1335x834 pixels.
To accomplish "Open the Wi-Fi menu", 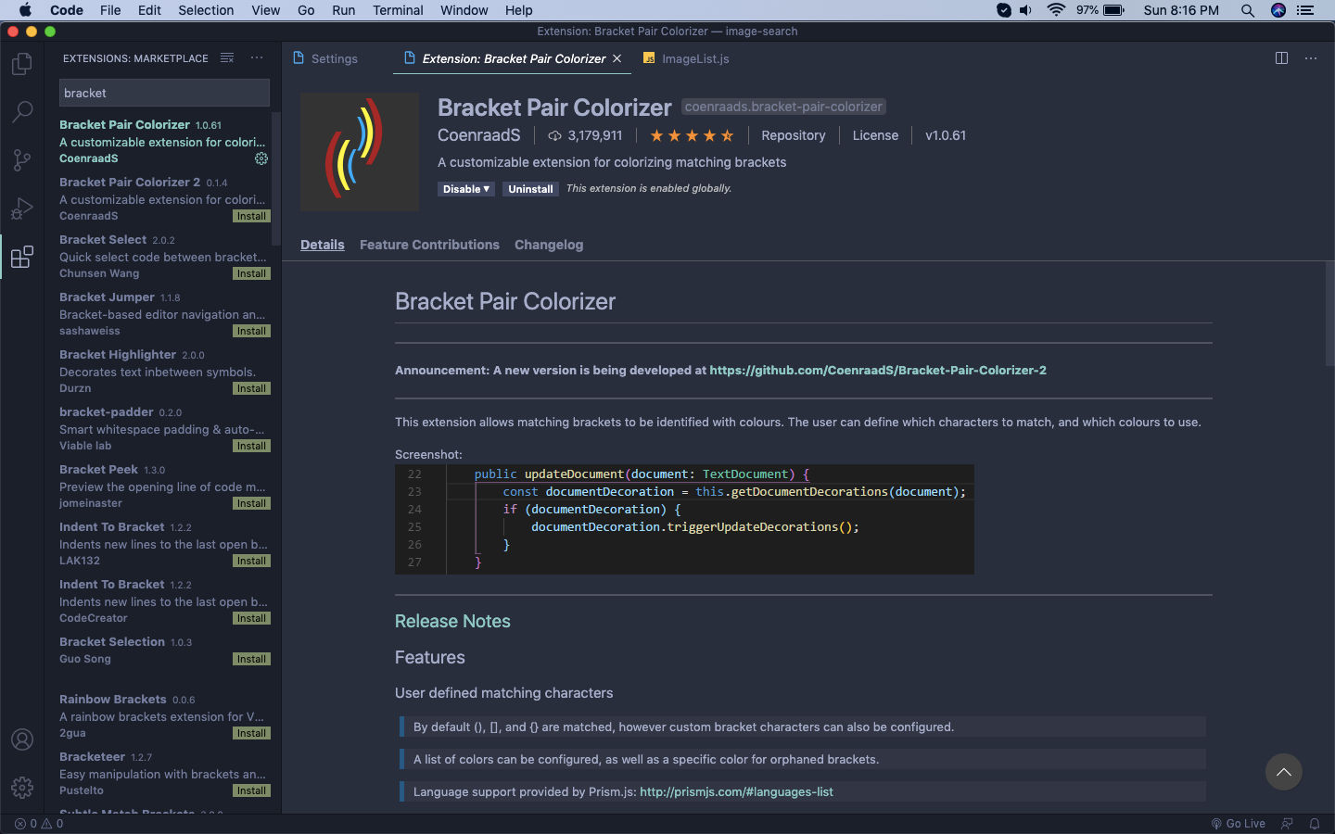I will click(x=1056, y=10).
